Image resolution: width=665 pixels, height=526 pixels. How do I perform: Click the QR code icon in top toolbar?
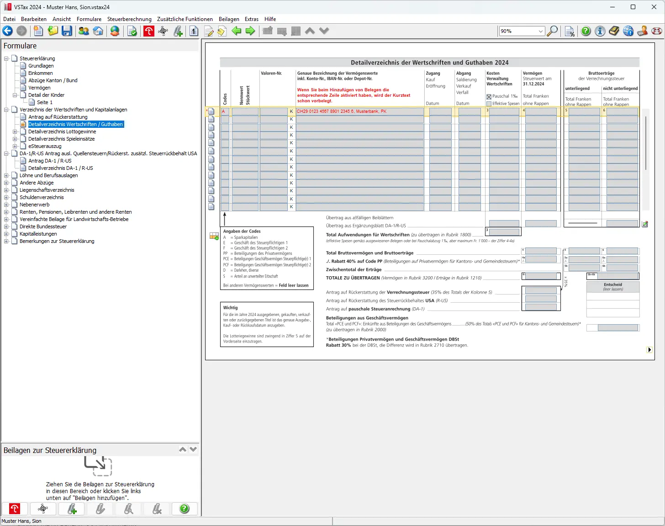point(163,31)
